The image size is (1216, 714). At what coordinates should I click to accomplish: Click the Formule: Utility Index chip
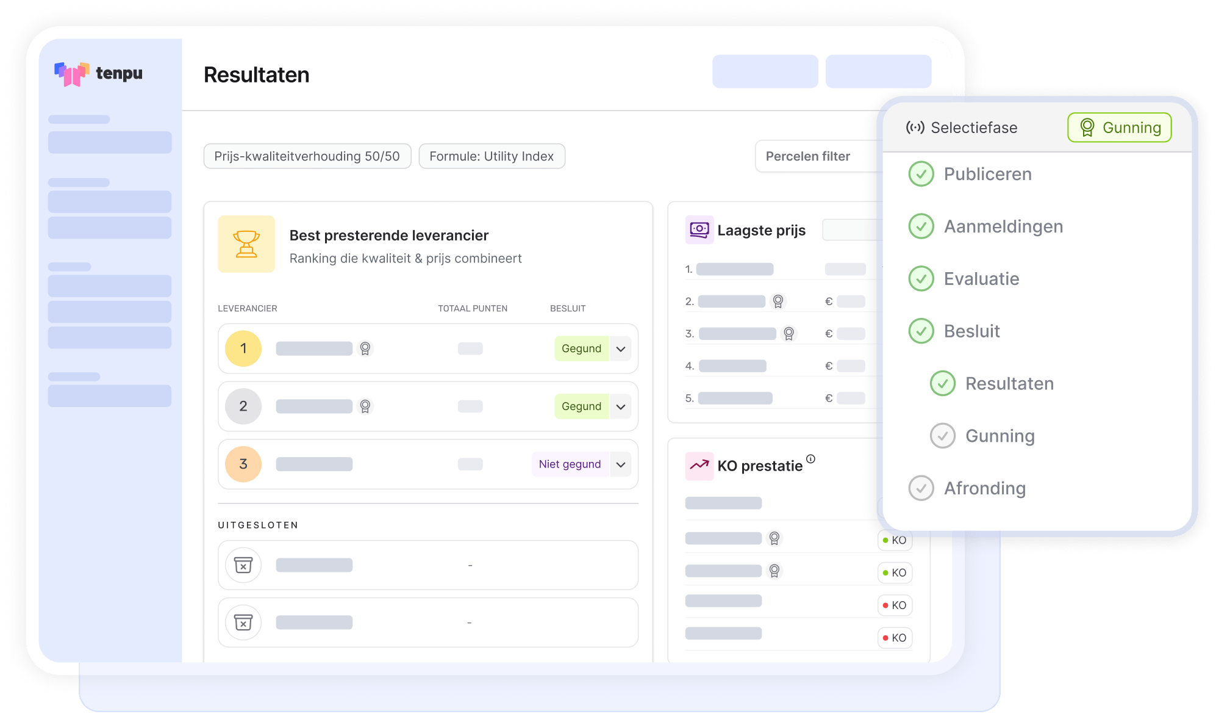[492, 156]
